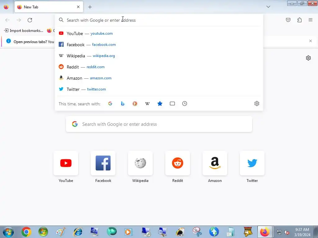Search this time with Wikipedia icon

pyautogui.click(x=148, y=104)
